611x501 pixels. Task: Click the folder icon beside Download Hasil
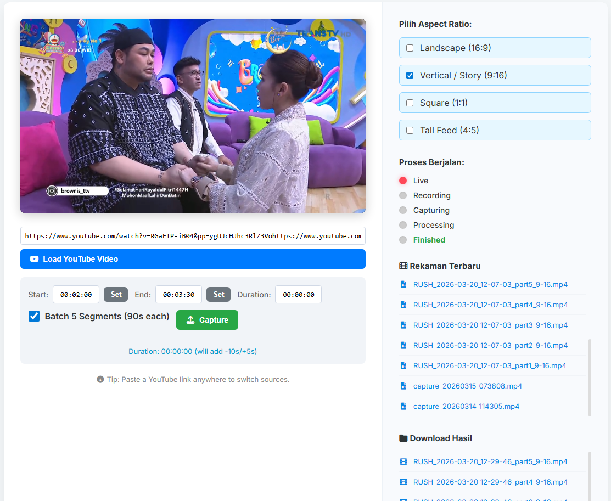point(403,438)
